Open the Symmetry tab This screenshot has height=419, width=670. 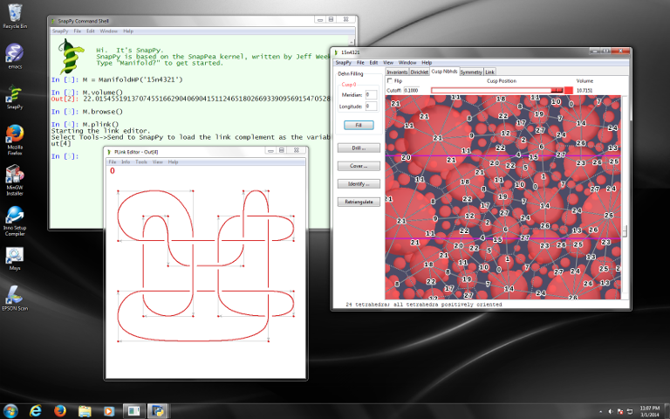click(471, 72)
